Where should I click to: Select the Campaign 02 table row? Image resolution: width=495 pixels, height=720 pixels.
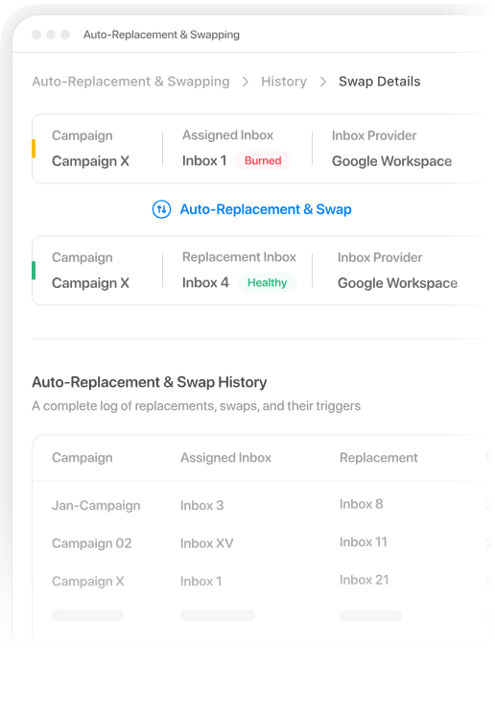263,543
